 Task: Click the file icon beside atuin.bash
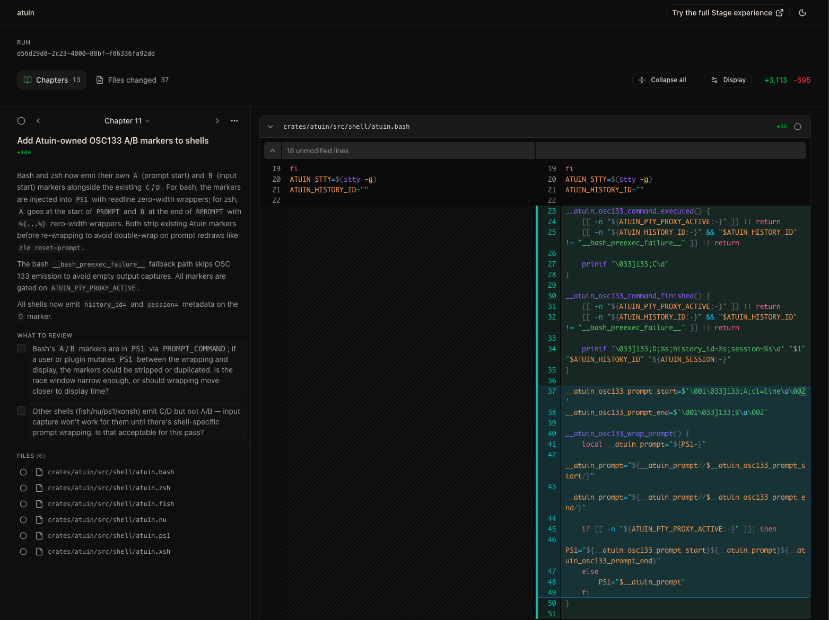(x=39, y=472)
